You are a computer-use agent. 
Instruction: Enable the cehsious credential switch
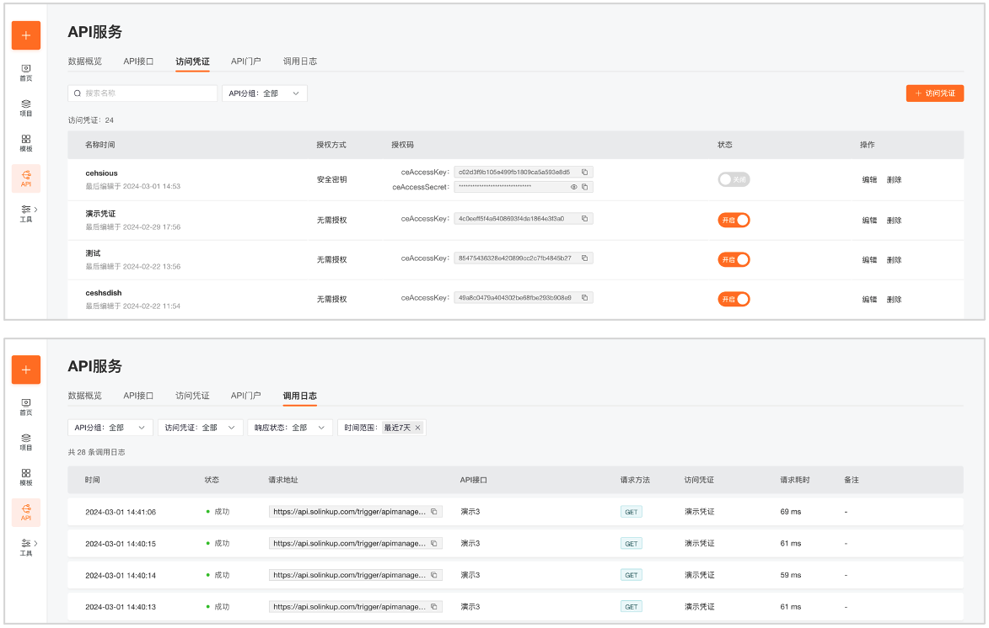734,179
